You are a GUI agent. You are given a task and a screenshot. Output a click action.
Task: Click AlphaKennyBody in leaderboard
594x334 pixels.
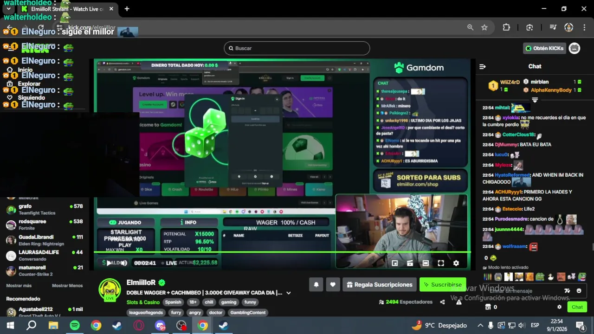(551, 90)
